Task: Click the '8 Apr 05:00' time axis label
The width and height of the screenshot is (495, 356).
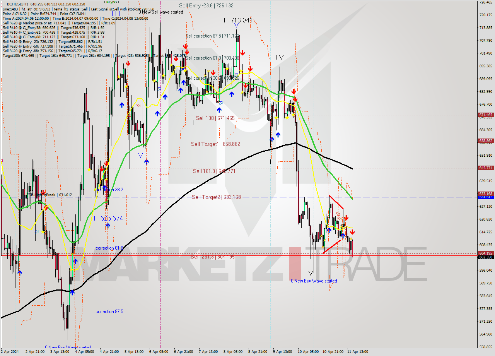Action: 233,352
